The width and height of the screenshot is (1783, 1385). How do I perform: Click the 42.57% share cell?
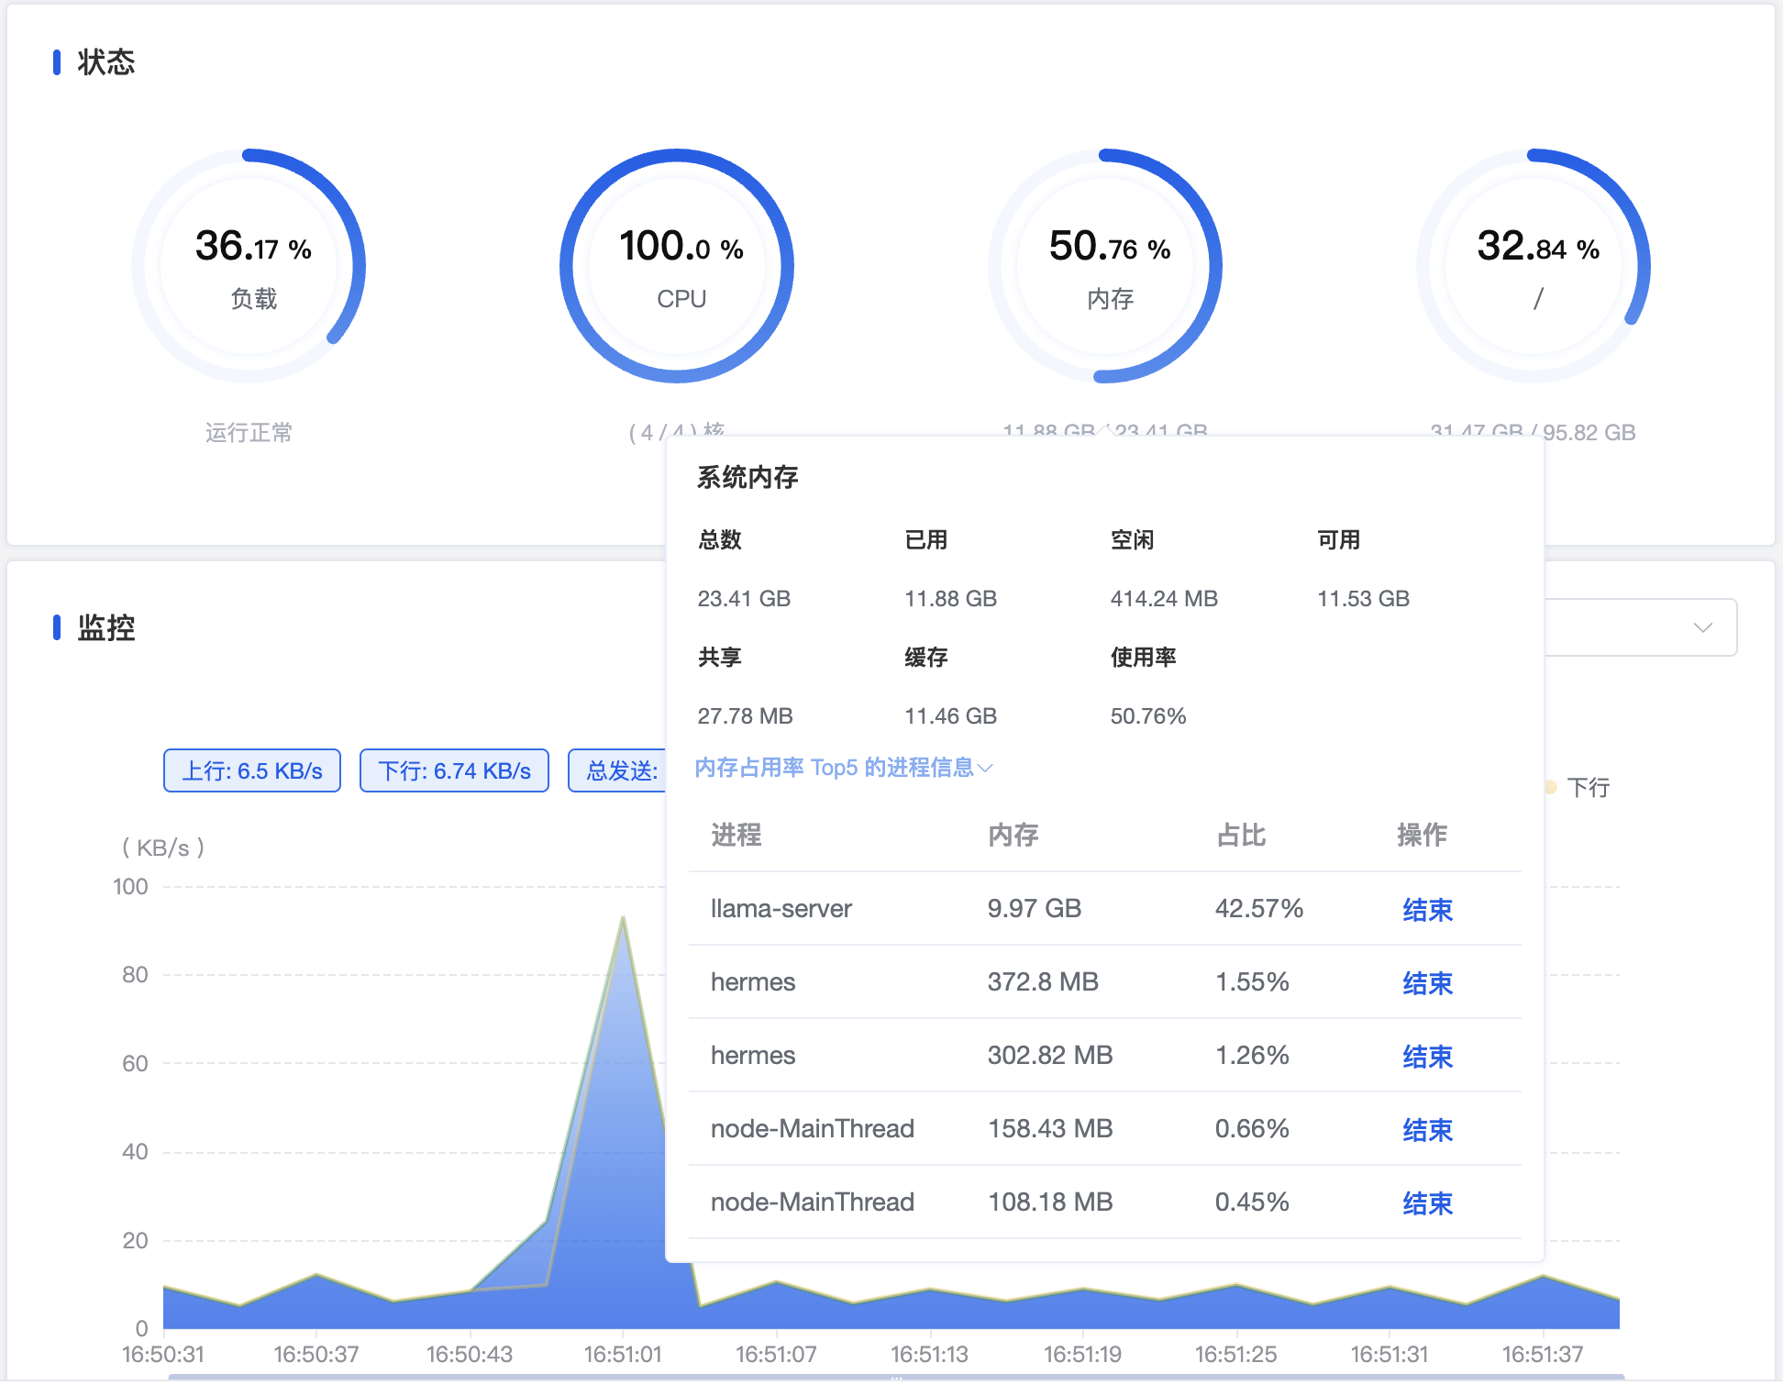(x=1259, y=908)
